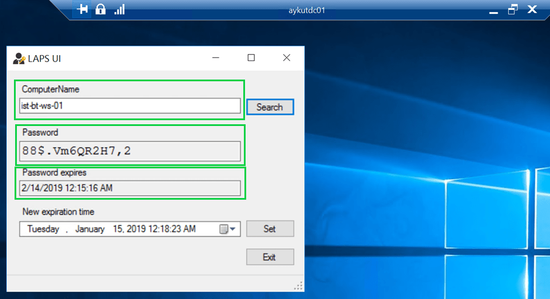The width and height of the screenshot is (550, 299).
Task: Click the LAPS UI title bar icon
Action: point(19,58)
